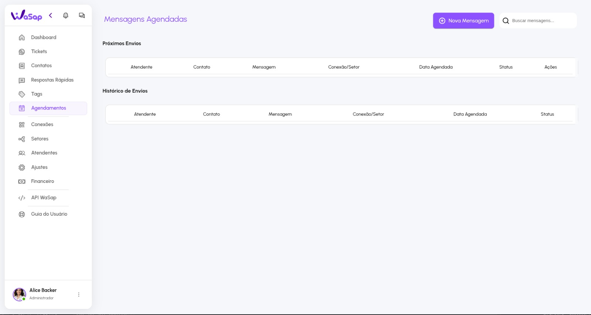This screenshot has width=591, height=315.
Task: Go to Tickets in the sidebar
Action: (x=39, y=52)
